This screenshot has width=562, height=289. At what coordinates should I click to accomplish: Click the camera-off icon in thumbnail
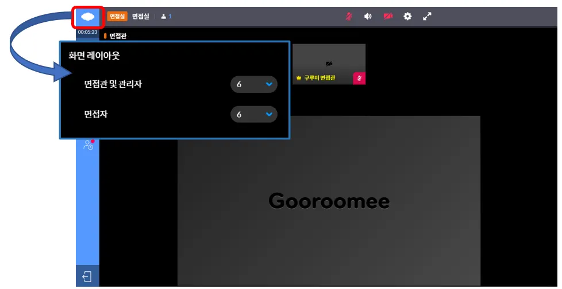(329, 64)
